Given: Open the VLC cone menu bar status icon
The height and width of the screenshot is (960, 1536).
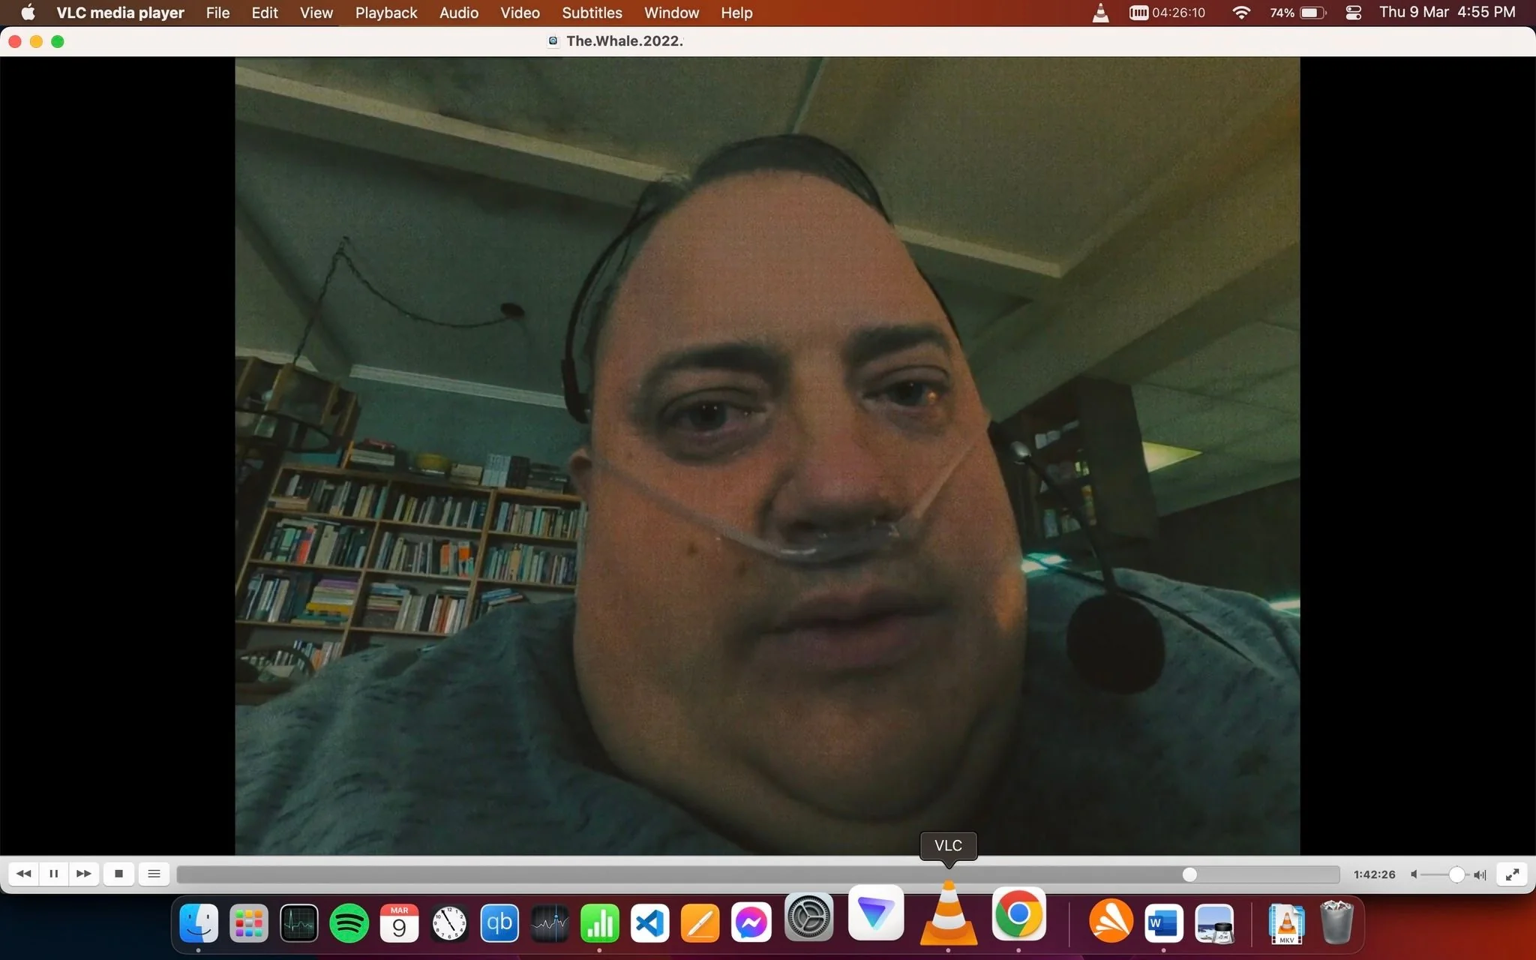Looking at the screenshot, I should [x=1100, y=13].
